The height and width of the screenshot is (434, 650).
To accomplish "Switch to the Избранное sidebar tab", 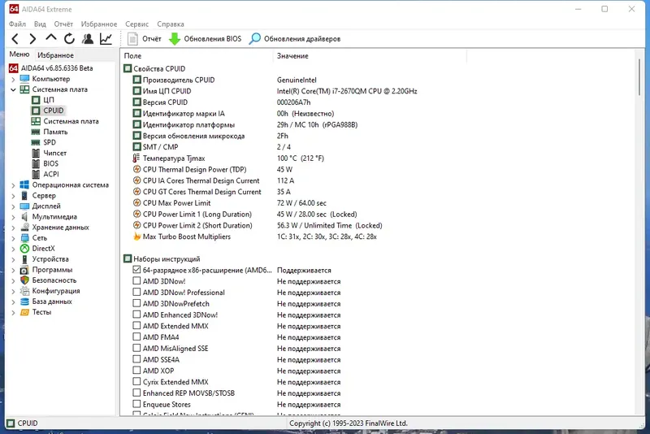I will click(55, 54).
